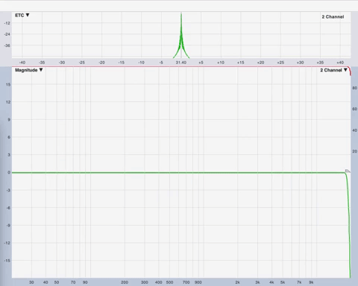Click the -40 time label on the ETC axis
The height and width of the screenshot is (286, 358).
click(x=22, y=63)
